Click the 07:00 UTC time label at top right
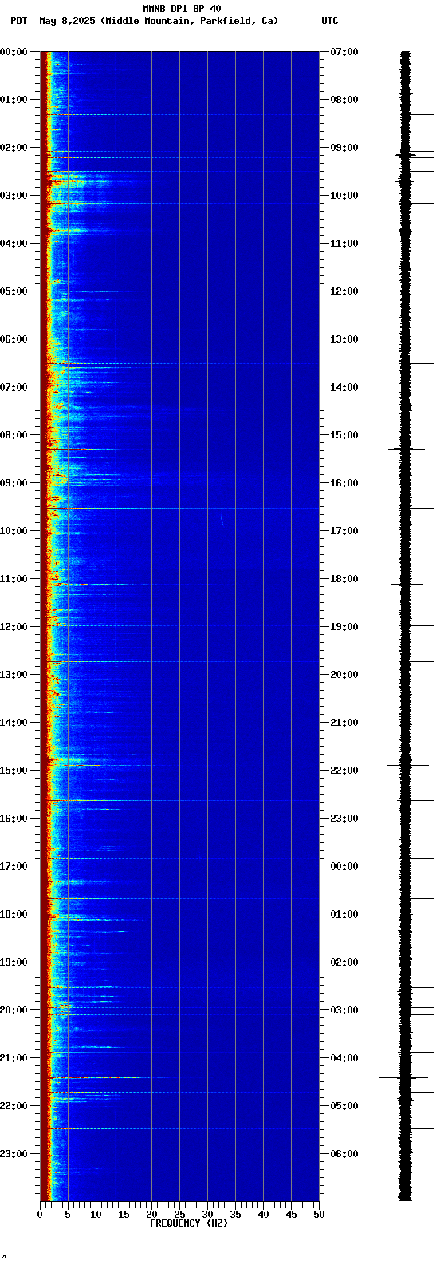This screenshot has height=1265, width=440. tap(344, 52)
